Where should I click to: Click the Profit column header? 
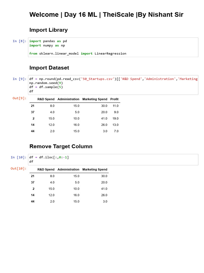click(114, 99)
